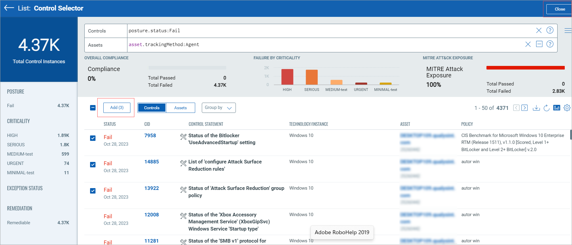Click the red HIGH bar in criticality chart

pos(287,77)
